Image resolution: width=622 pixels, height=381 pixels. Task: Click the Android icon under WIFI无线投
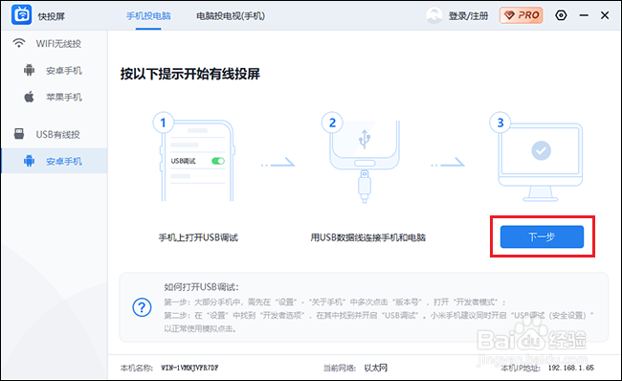(x=29, y=70)
